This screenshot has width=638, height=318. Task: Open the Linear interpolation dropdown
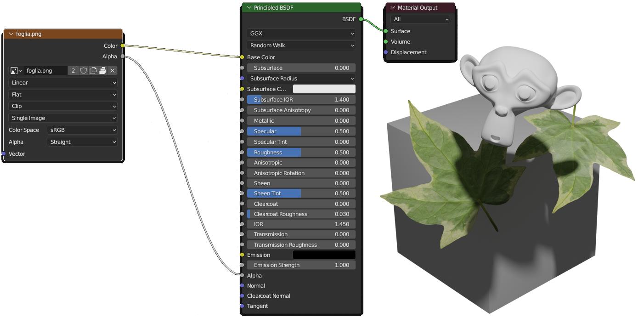(63, 83)
